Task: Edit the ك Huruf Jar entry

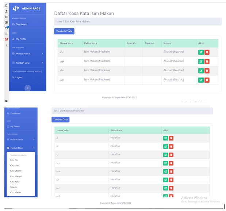Action: click(166, 147)
